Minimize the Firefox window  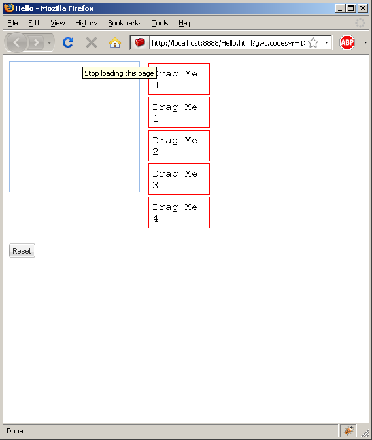(x=341, y=8)
